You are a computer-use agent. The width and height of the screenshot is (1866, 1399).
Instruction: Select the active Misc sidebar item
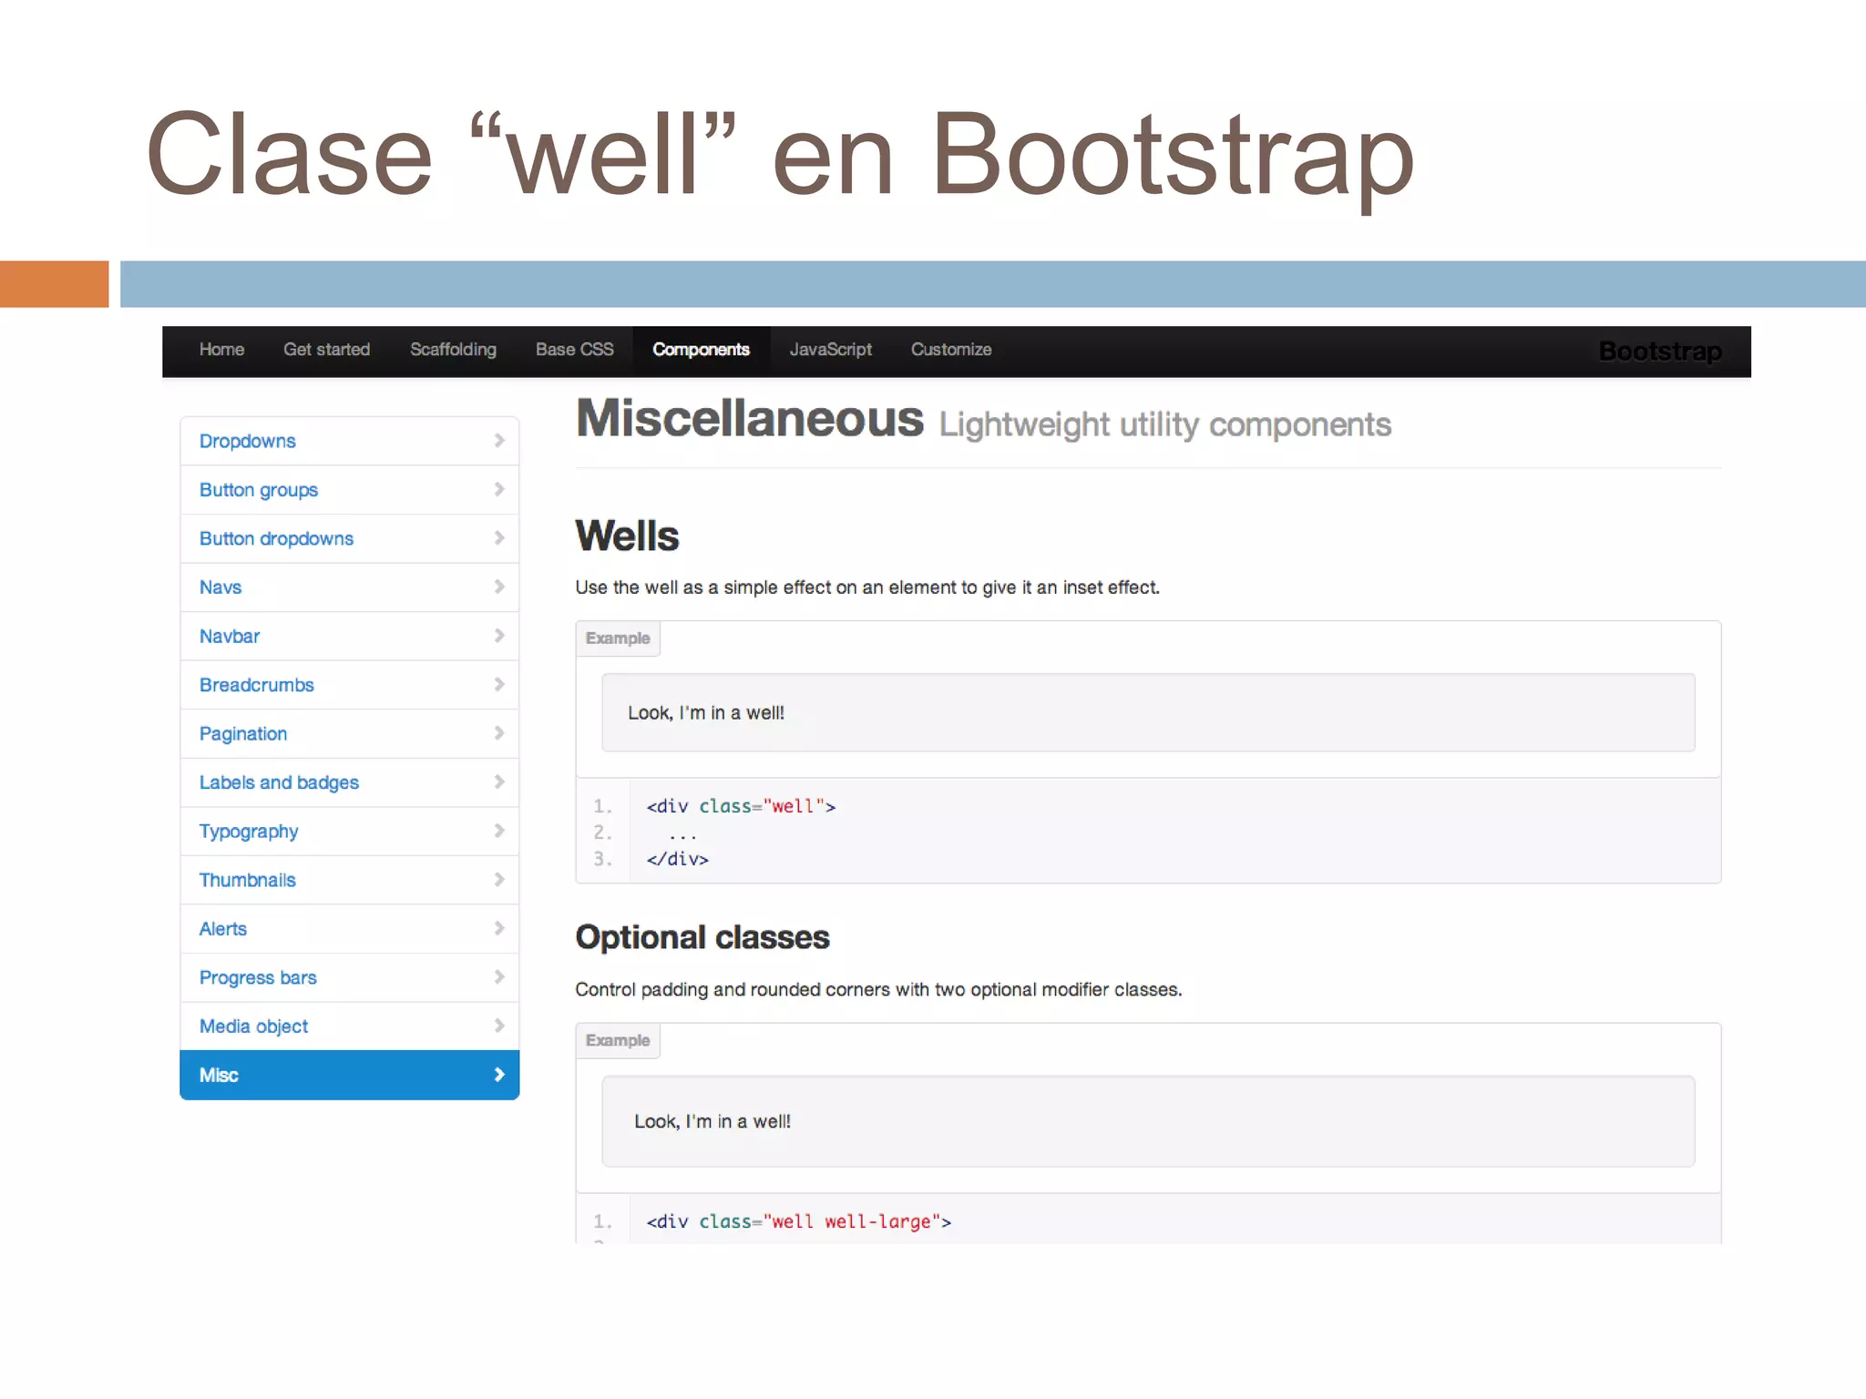click(x=350, y=1075)
